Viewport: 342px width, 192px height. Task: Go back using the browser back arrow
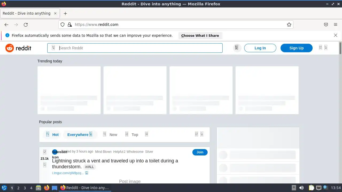pyautogui.click(x=6, y=25)
